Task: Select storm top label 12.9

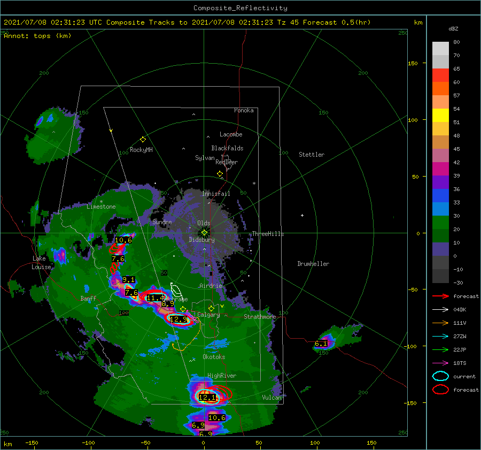Action: [179, 319]
